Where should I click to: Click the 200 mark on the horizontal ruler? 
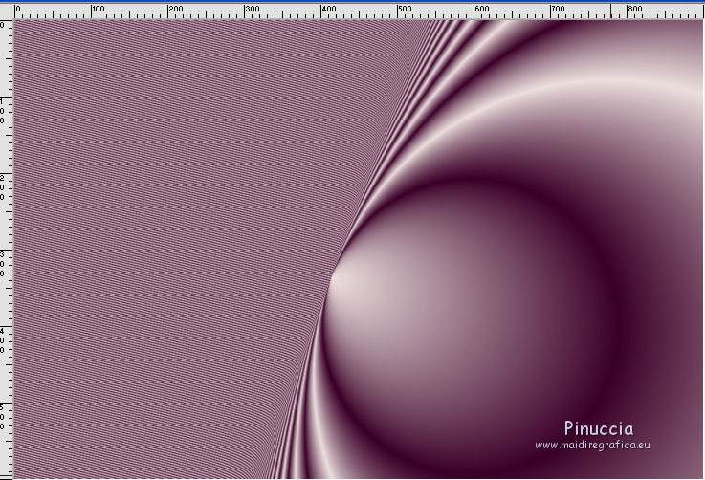point(175,9)
